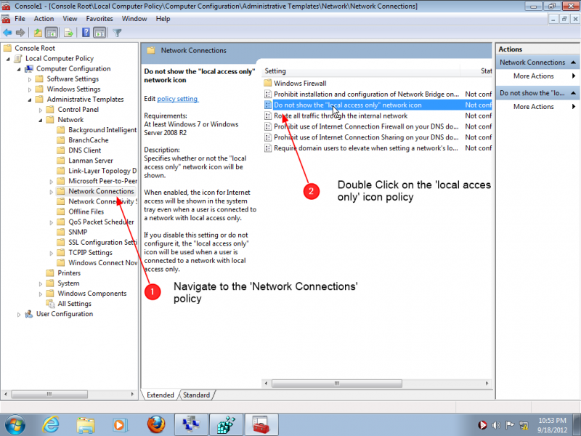Switch to the Standard tab

pos(196,395)
